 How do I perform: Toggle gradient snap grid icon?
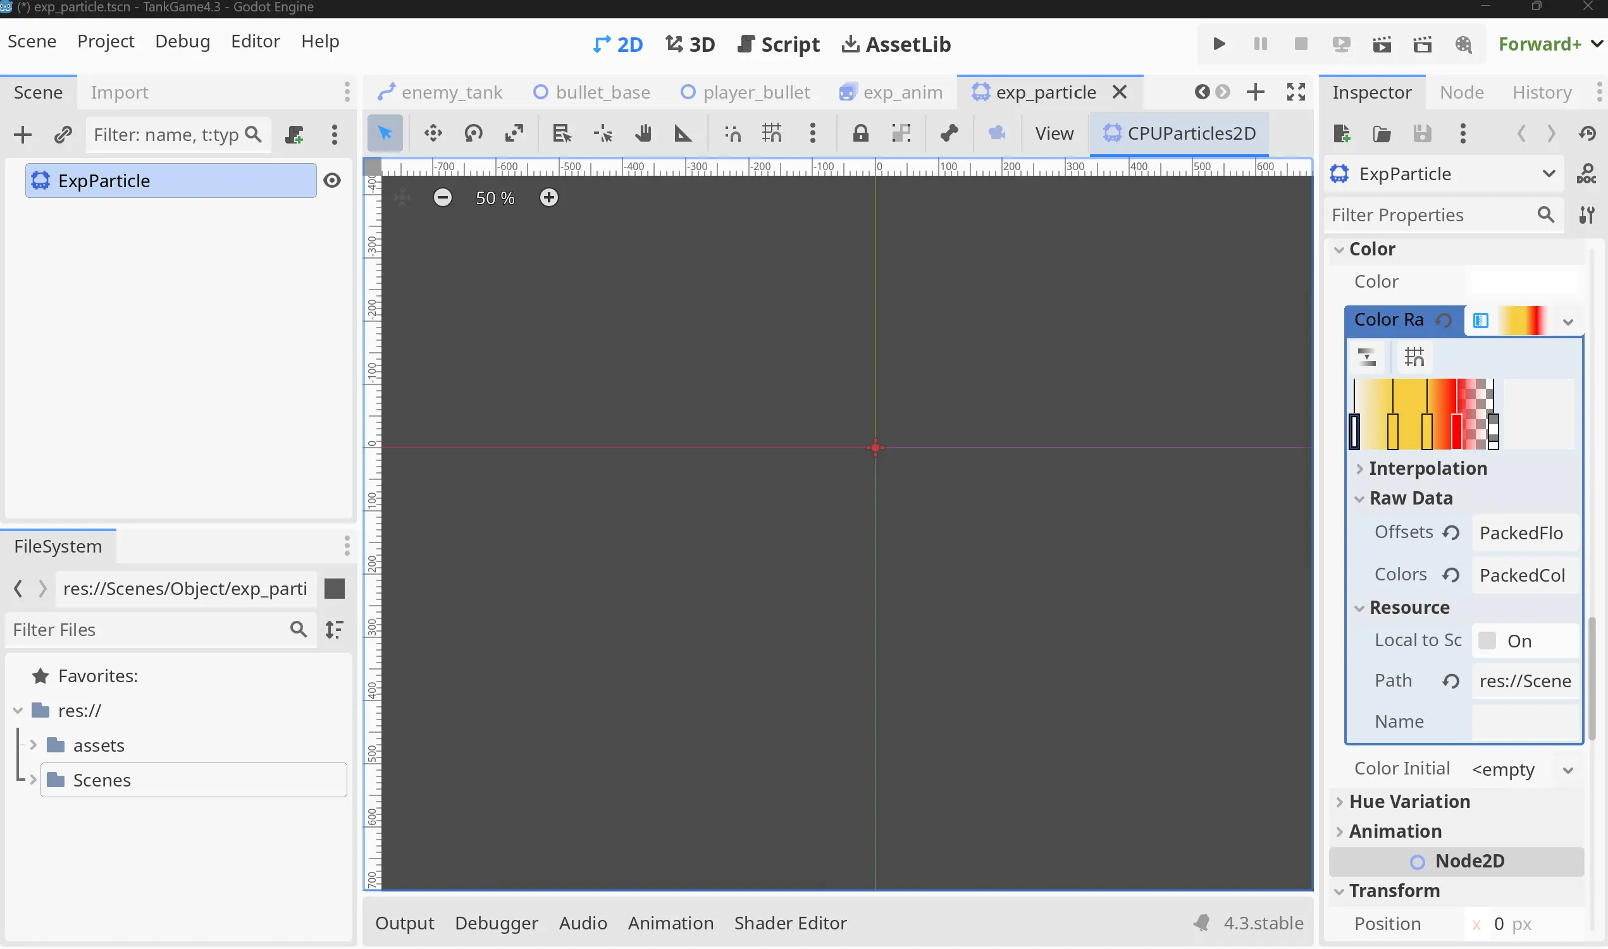pyautogui.click(x=1414, y=356)
